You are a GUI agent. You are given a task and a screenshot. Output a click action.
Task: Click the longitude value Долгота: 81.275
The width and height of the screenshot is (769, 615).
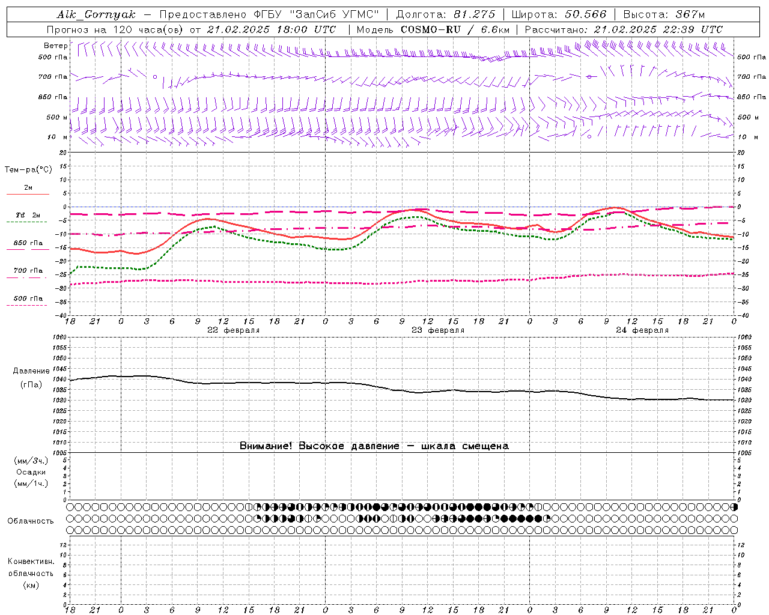446,14
